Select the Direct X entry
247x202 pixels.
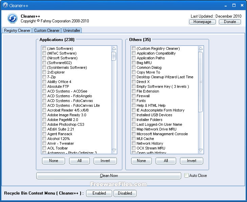143,82
